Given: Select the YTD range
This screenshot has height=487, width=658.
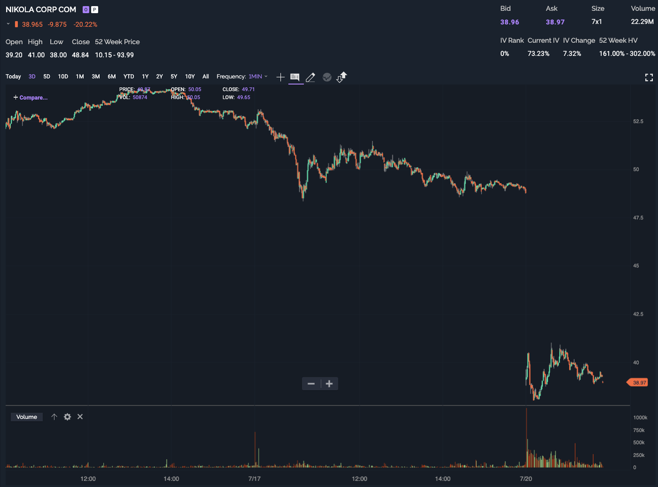Looking at the screenshot, I should tap(129, 77).
